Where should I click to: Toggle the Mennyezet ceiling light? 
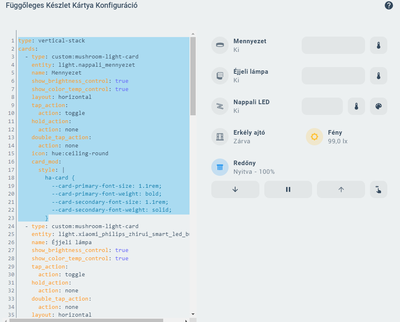[220, 45]
